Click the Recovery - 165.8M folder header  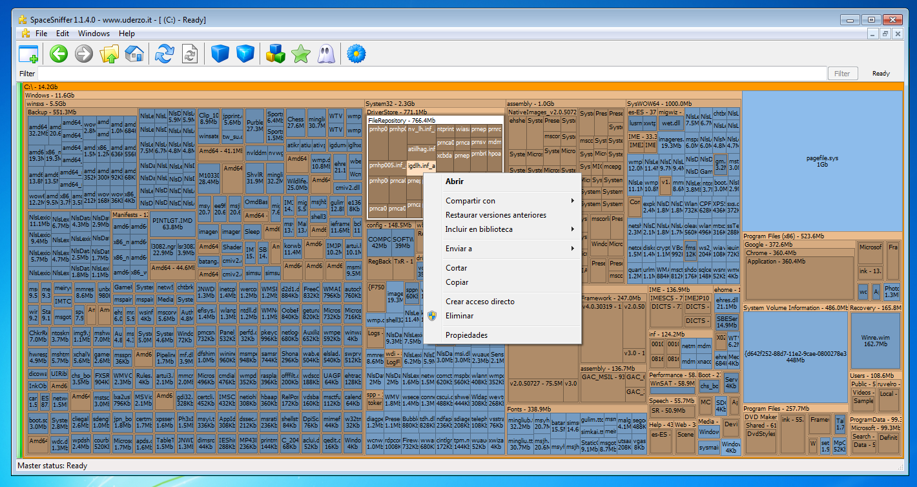[875, 308]
